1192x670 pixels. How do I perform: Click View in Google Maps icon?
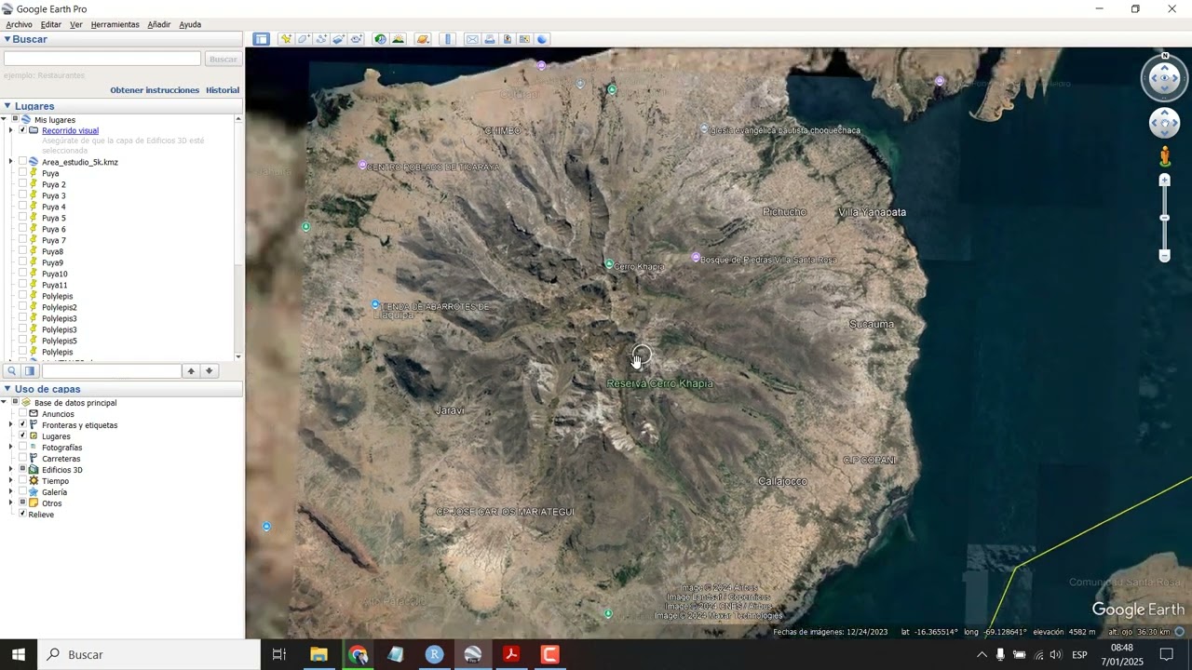524,39
